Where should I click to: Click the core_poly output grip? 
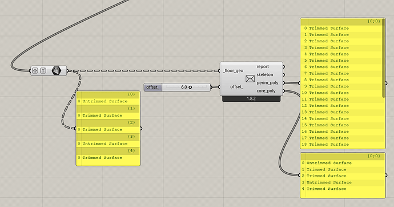[x=284, y=91]
